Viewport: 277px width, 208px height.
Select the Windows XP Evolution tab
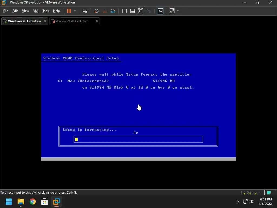[x=25, y=21]
